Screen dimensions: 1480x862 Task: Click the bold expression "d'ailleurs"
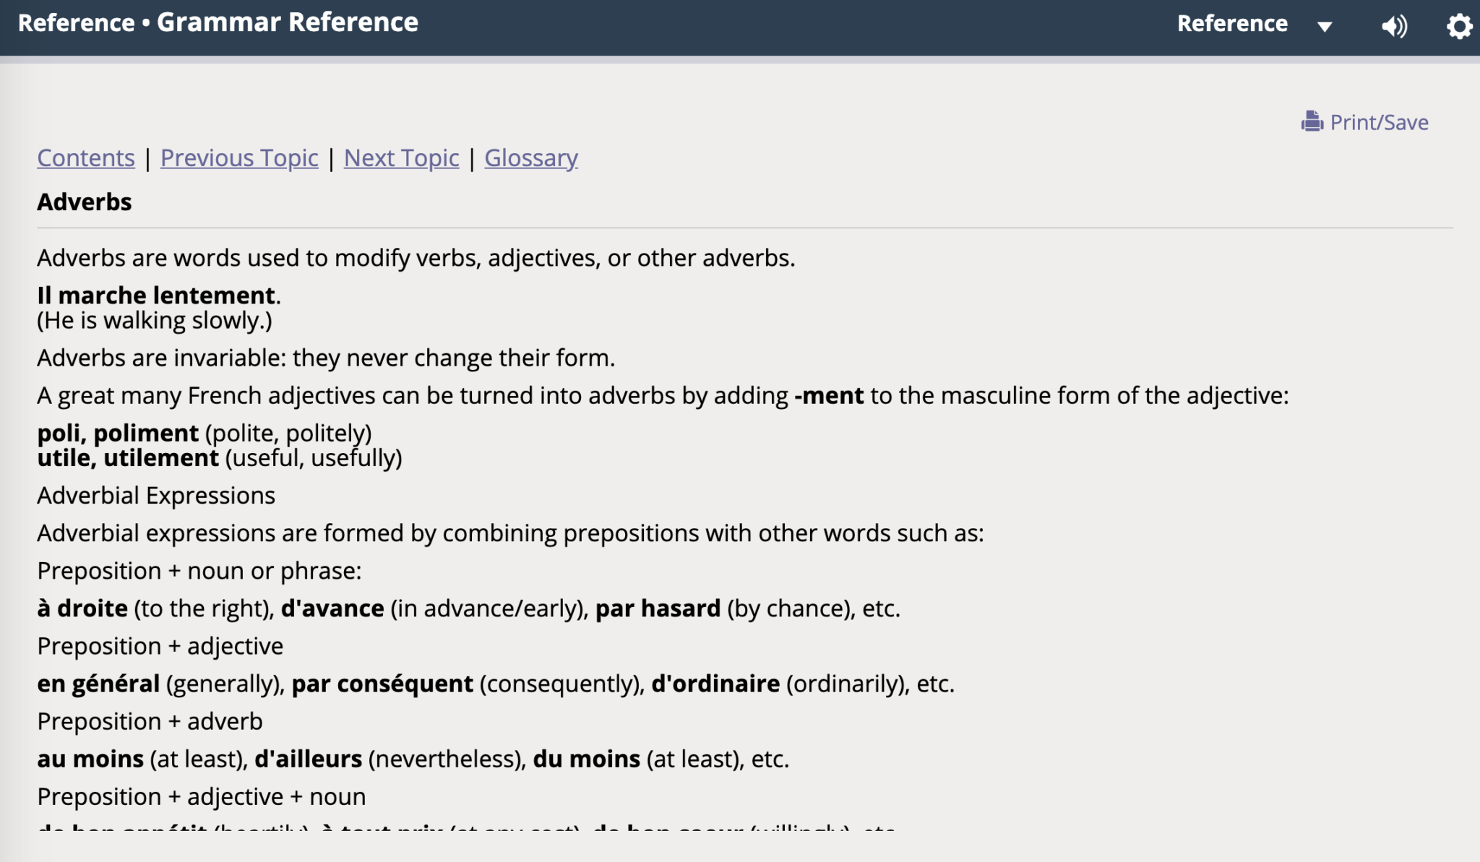(308, 759)
